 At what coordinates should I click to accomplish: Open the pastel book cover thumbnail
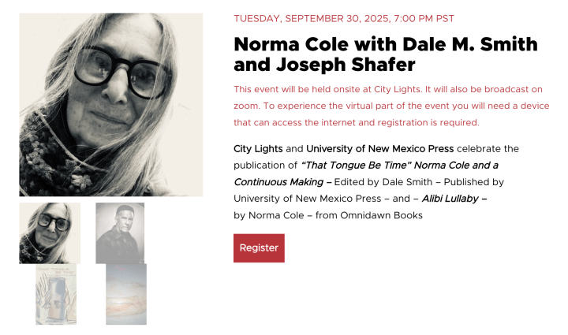(x=126, y=295)
